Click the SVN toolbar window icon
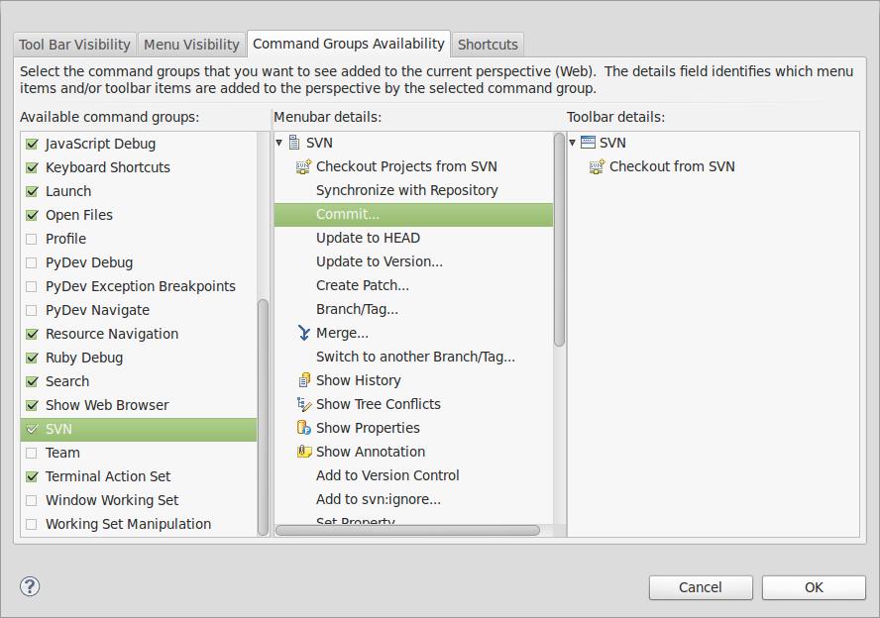Image resolution: width=880 pixels, height=618 pixels. coord(588,143)
